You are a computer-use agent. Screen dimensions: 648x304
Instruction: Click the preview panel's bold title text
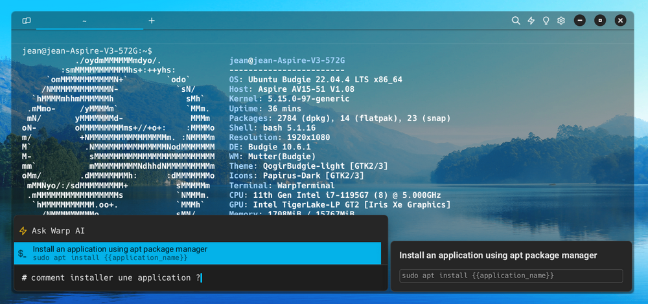click(x=498, y=255)
